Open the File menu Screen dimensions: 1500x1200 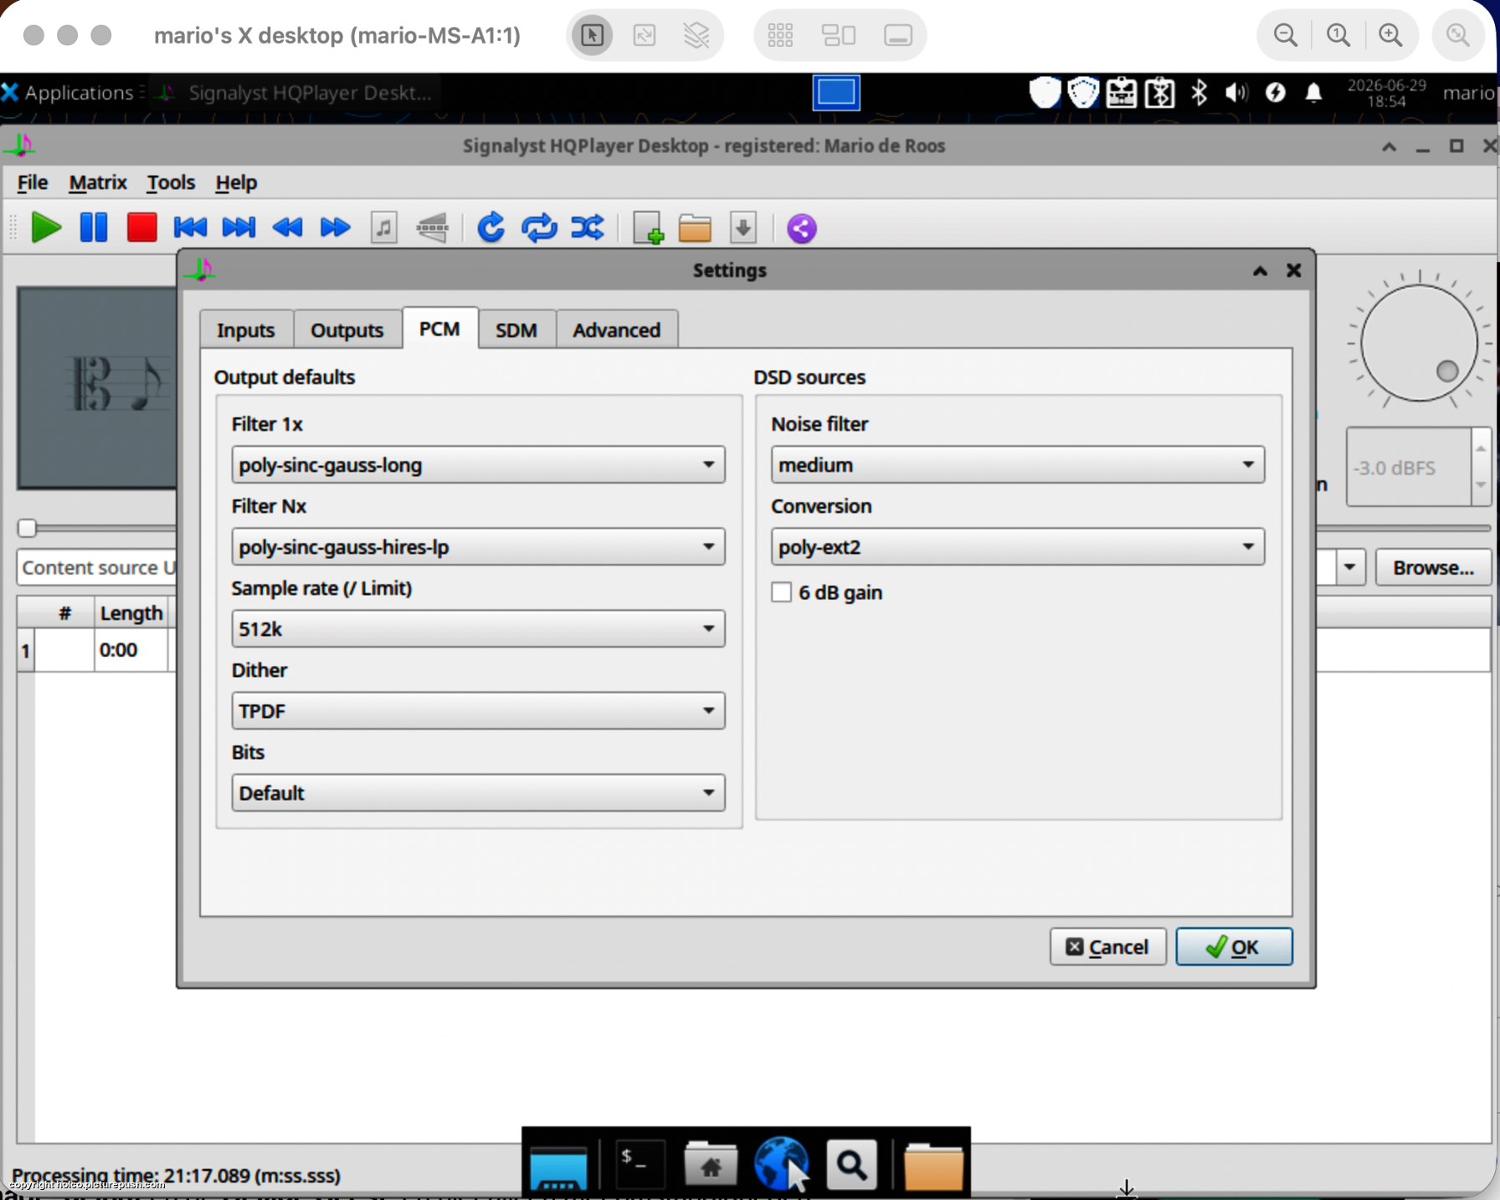(33, 182)
